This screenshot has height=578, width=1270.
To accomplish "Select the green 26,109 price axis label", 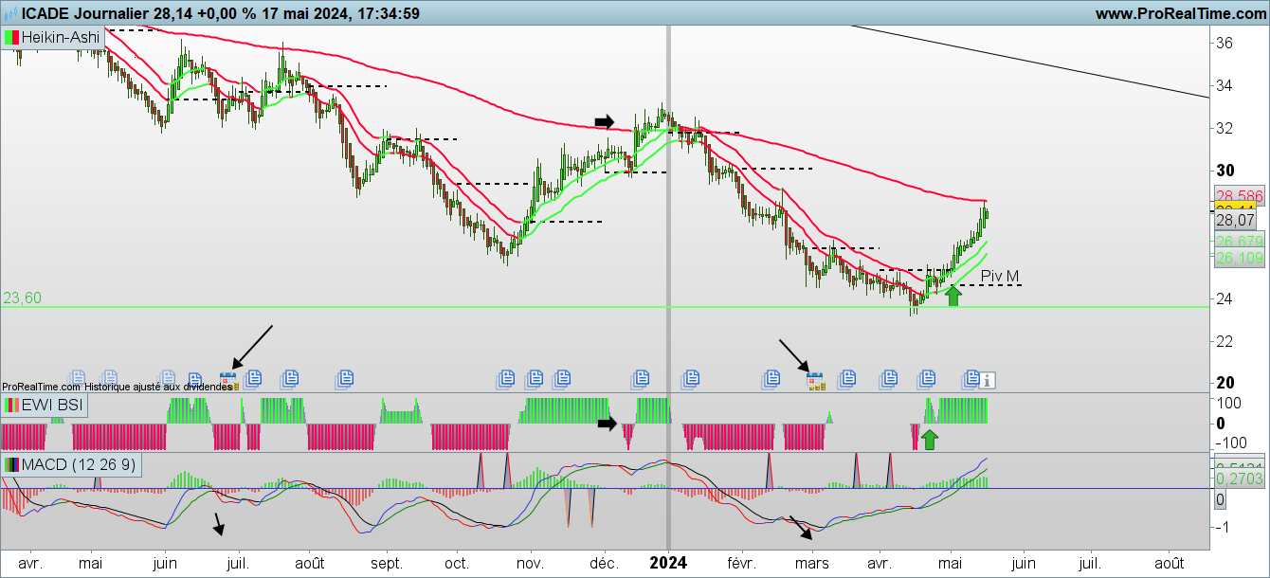I will click(x=1238, y=258).
